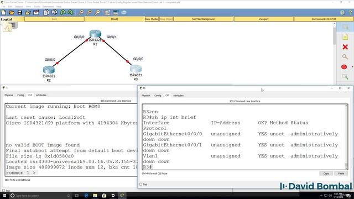The width and height of the screenshot is (354, 199).
Task: Switch to Attributes tab in R3 window
Action: click(x=178, y=96)
